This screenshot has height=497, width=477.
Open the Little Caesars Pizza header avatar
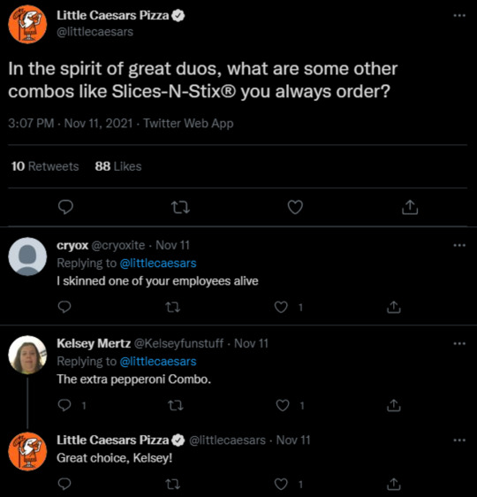[x=27, y=24]
